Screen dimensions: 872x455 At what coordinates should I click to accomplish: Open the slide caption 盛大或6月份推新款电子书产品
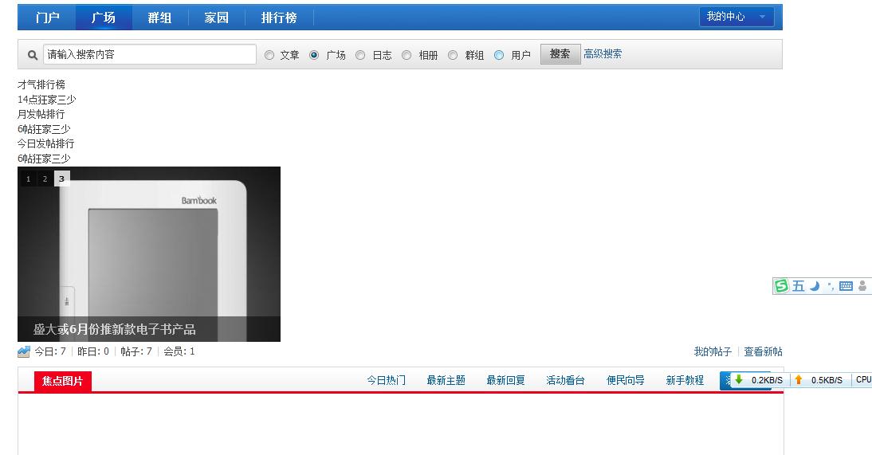tap(115, 329)
